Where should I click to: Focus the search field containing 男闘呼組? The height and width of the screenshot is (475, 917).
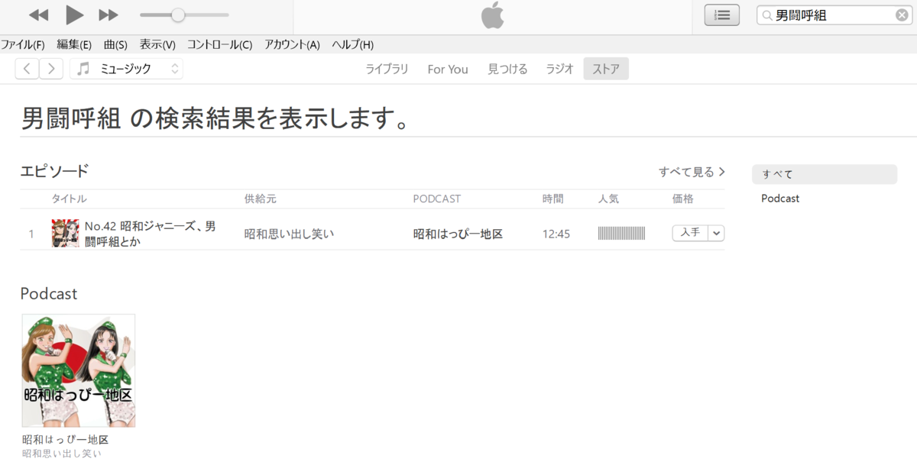834,15
